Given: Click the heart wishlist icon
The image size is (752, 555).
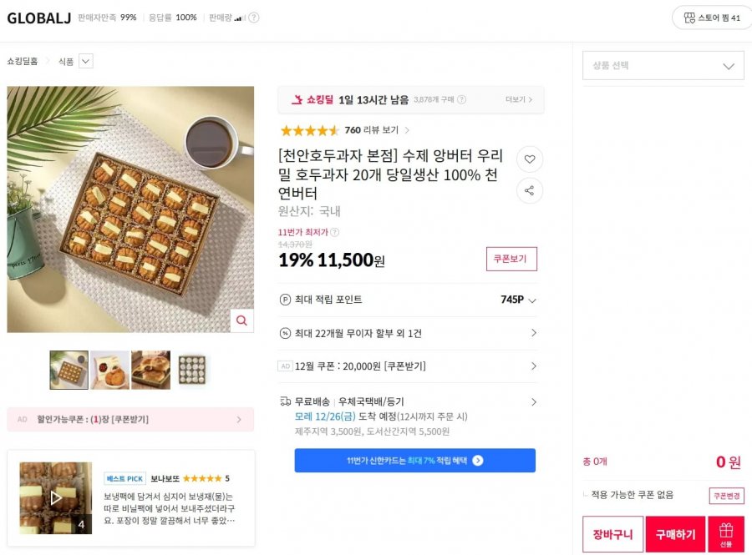Looking at the screenshot, I should tap(529, 159).
